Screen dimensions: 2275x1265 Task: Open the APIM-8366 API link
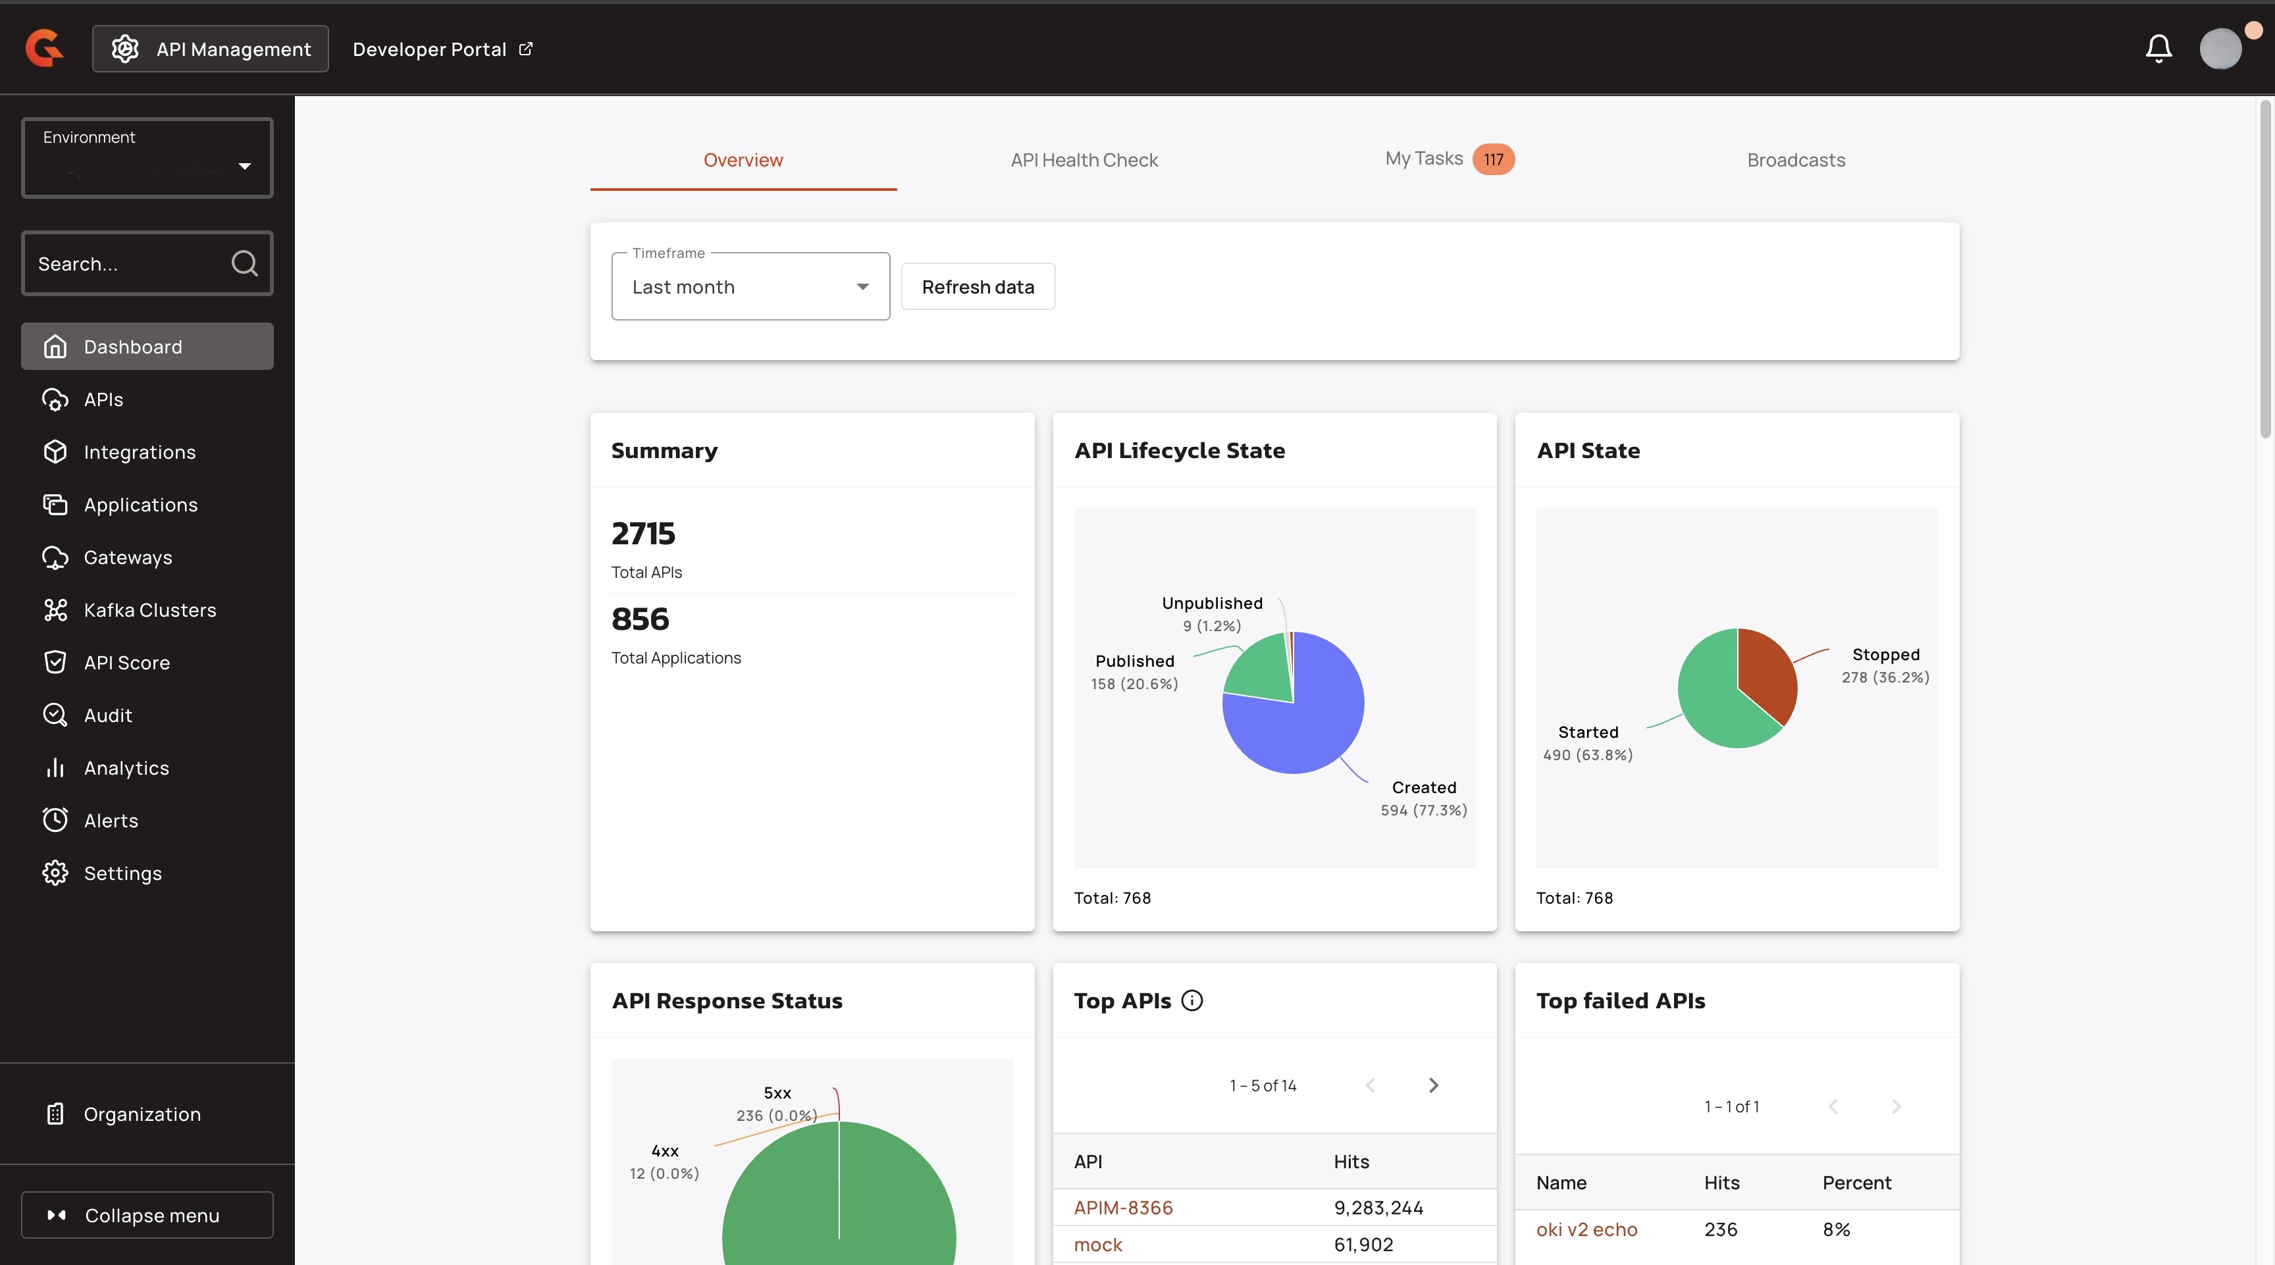tap(1122, 1208)
